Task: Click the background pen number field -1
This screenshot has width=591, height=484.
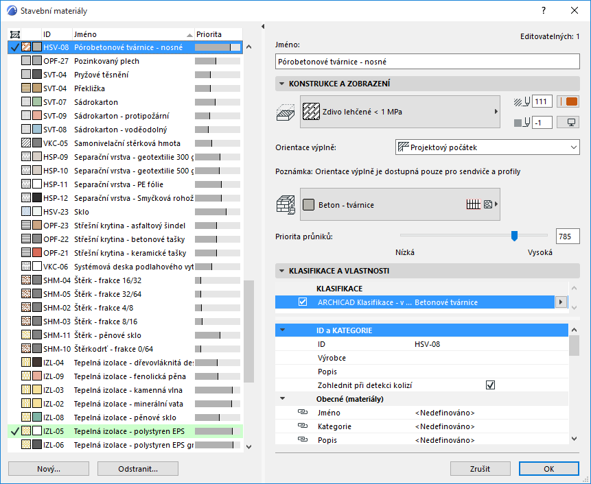Action: pyautogui.click(x=542, y=122)
